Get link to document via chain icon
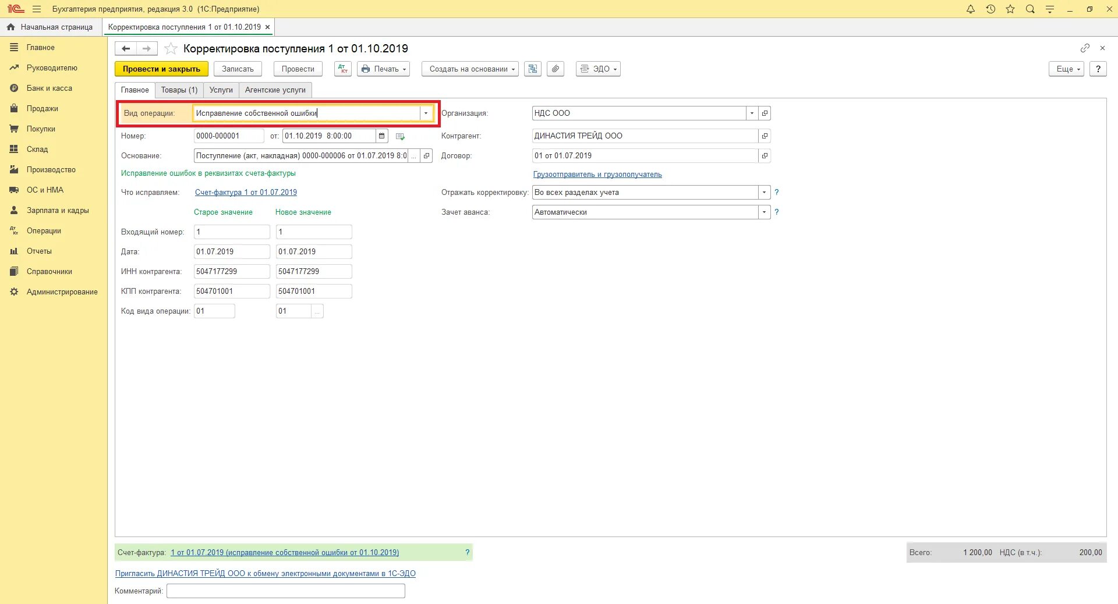Screen dimensions: 1118x604 pyautogui.click(x=1085, y=48)
